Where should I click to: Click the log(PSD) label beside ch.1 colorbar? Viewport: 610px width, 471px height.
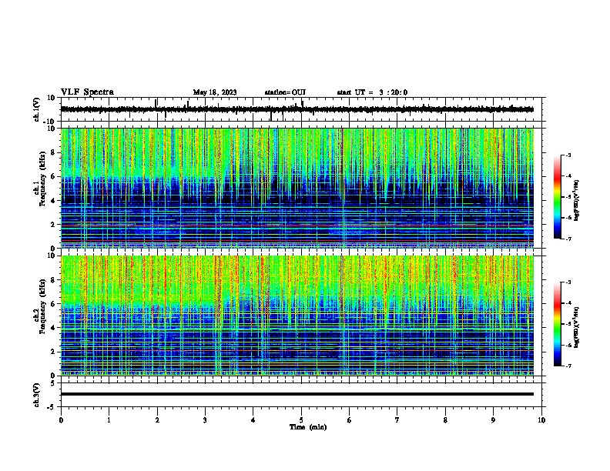[x=577, y=201]
